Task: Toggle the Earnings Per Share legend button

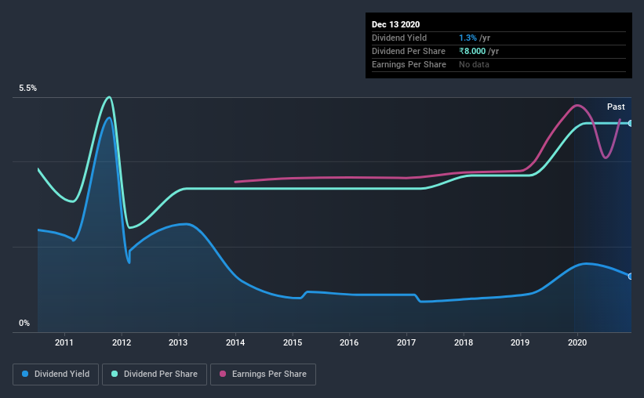Action: [x=263, y=374]
